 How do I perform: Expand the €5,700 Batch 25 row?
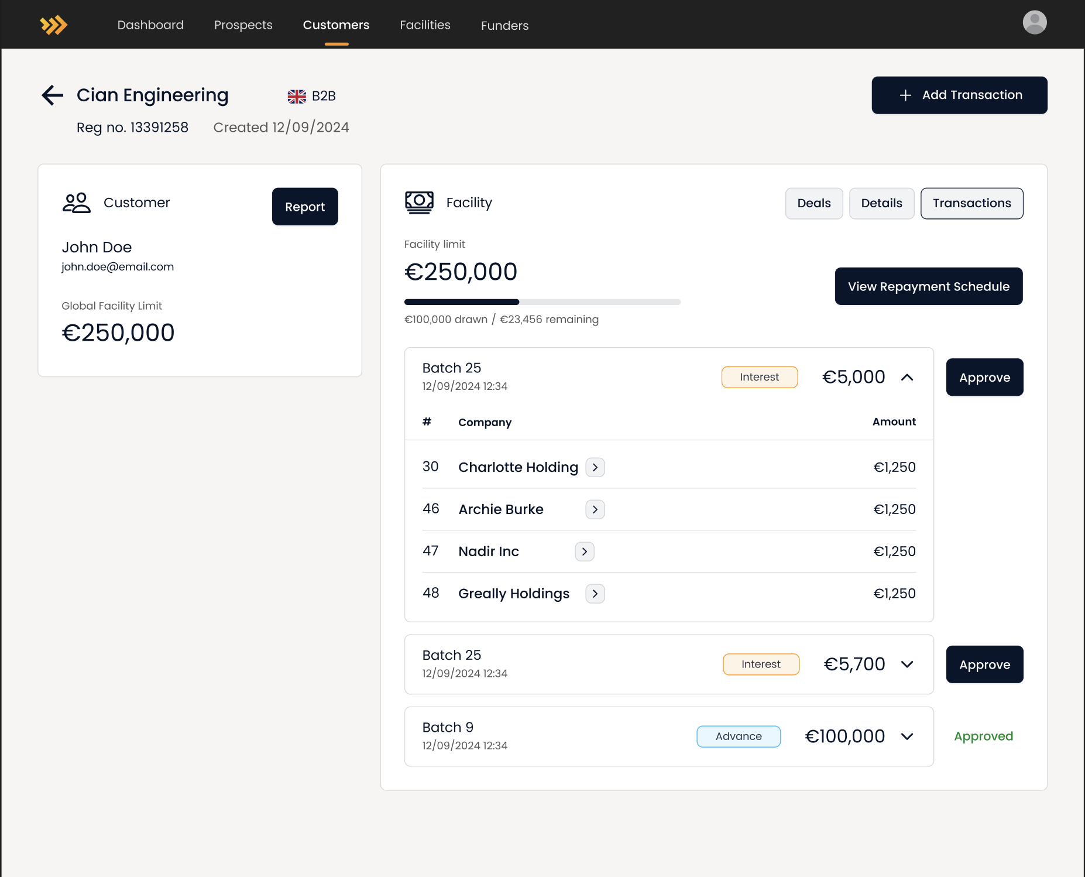(x=907, y=664)
